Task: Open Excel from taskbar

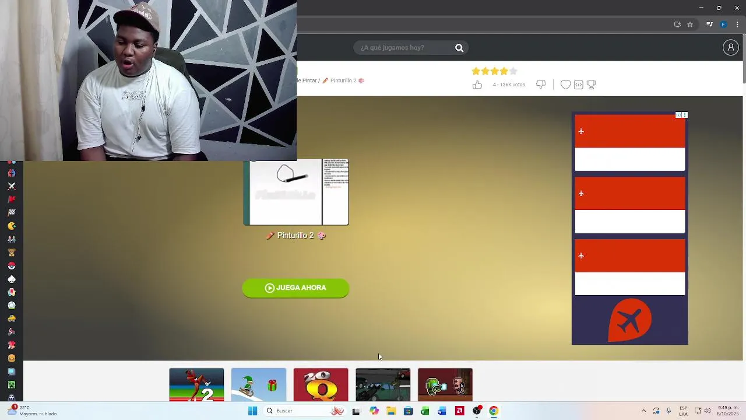Action: (x=425, y=411)
